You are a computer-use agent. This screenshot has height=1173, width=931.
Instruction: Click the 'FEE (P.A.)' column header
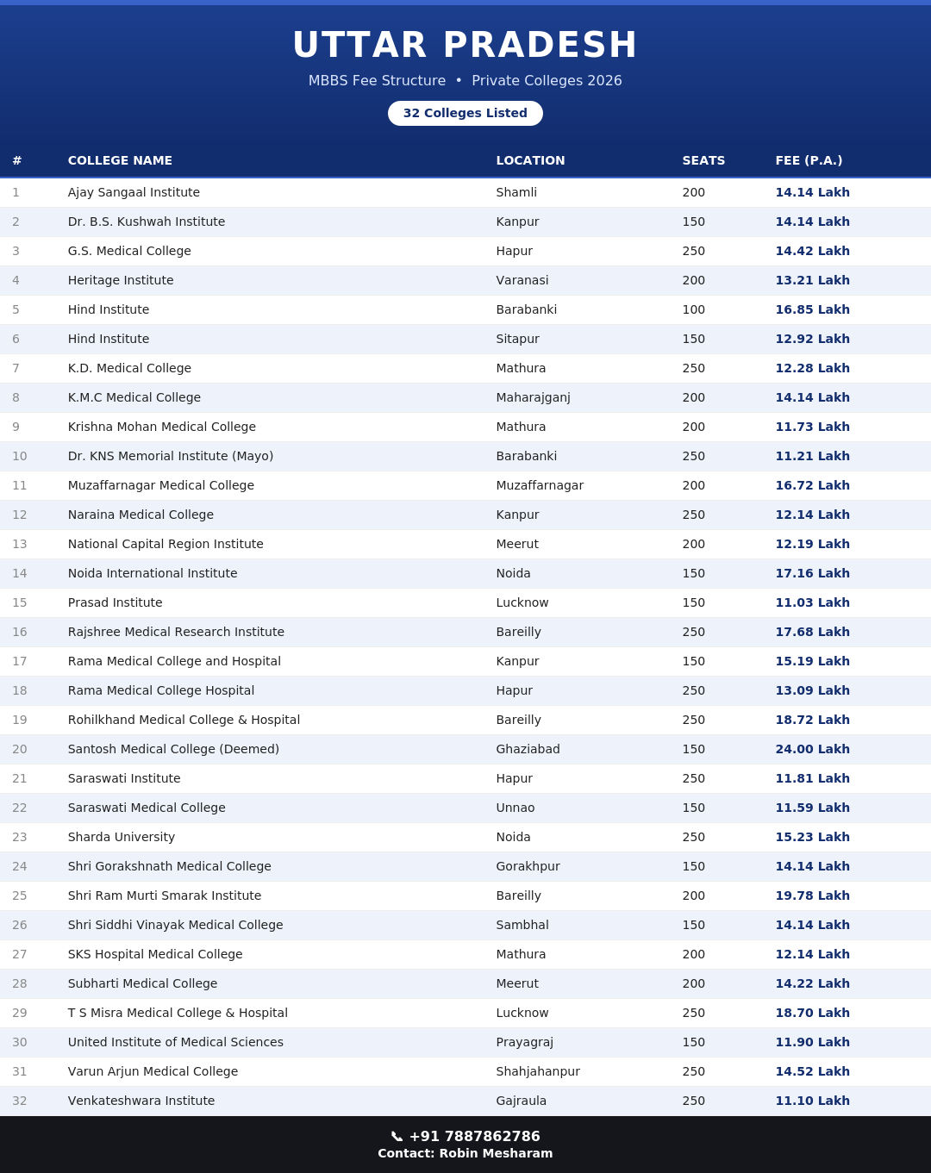pos(809,160)
